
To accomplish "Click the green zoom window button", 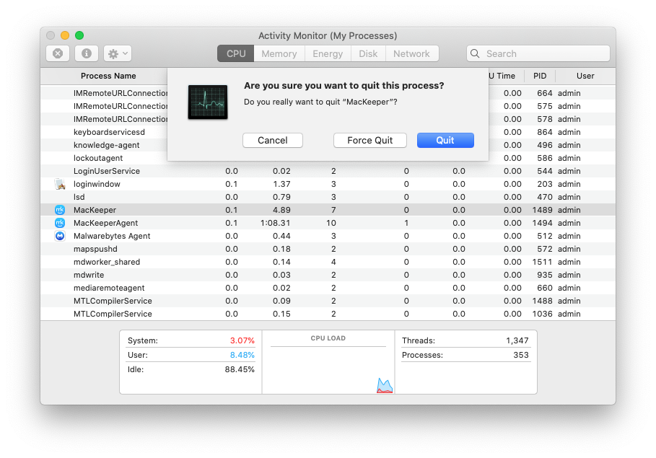I will (79, 35).
